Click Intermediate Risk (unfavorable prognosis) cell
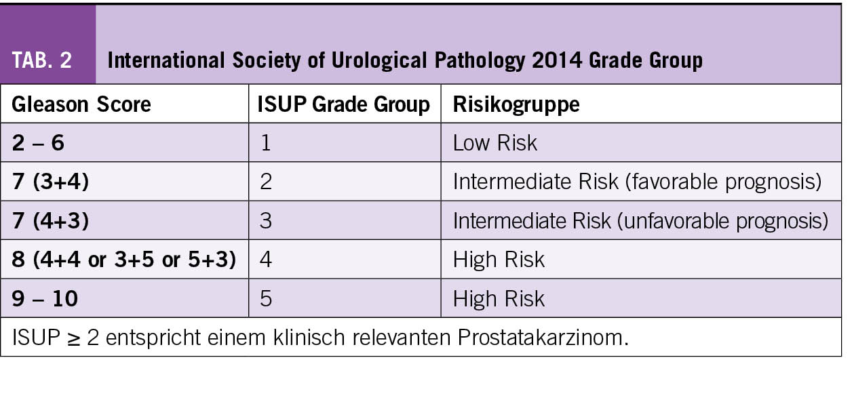This screenshot has height=402, width=852. [640, 220]
